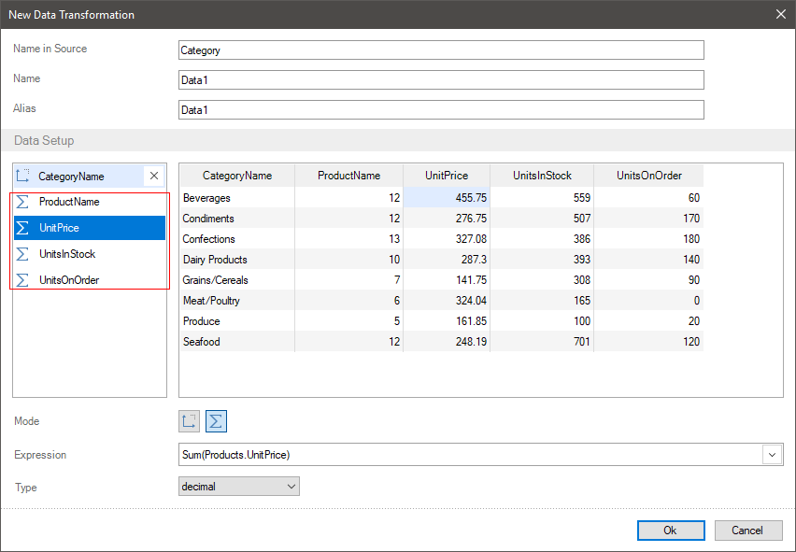This screenshot has width=796, height=552.
Task: Select the ProductName field in list
Action: 69,202
